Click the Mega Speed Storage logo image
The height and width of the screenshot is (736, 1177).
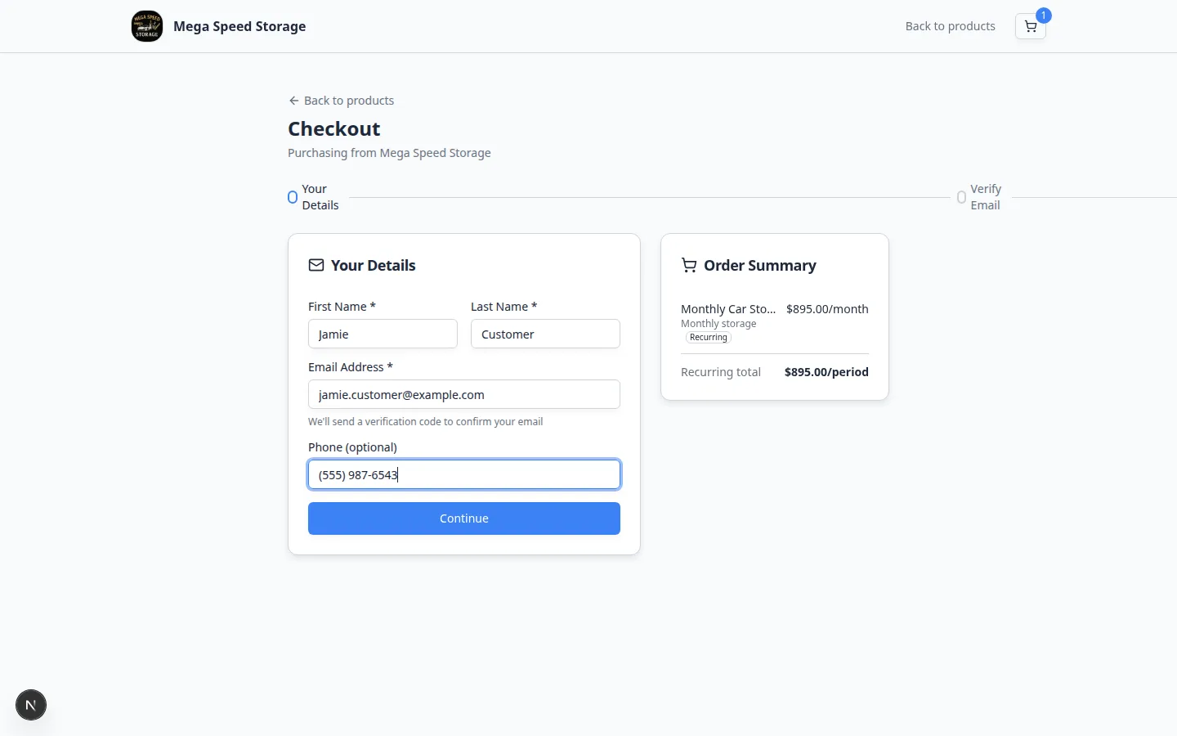pyautogui.click(x=147, y=26)
